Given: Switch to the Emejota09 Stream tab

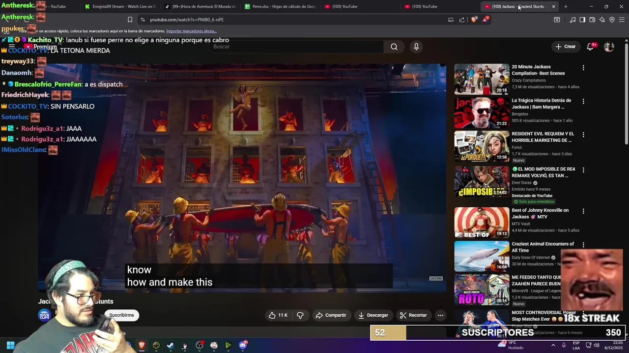Looking at the screenshot, I should pos(120,6).
